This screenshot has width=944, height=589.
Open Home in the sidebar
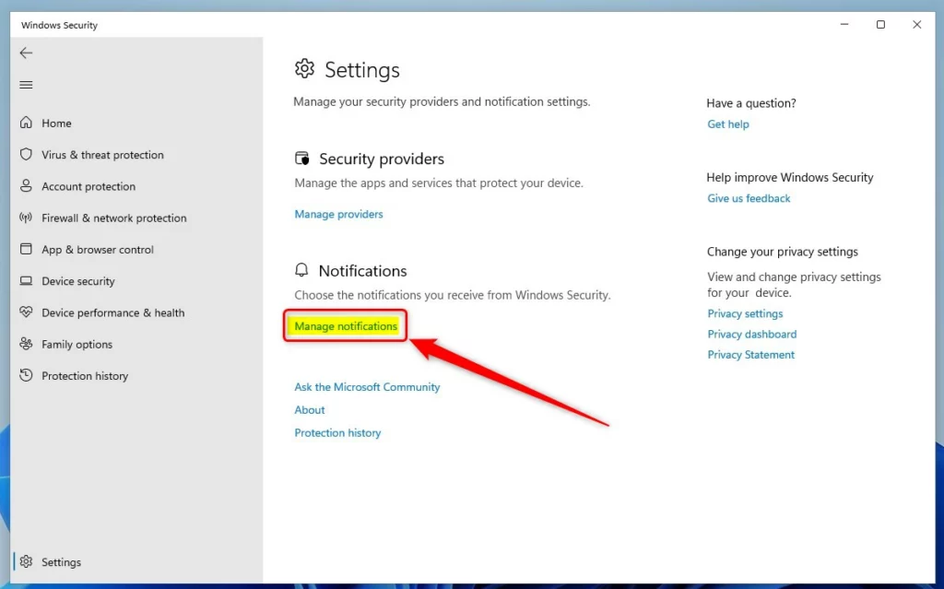tap(56, 123)
